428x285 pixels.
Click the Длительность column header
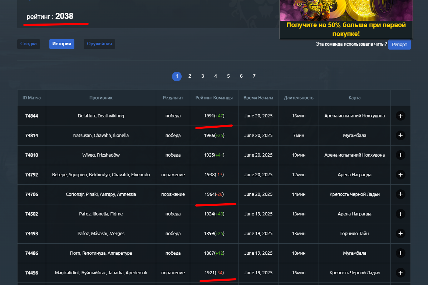tap(299, 98)
